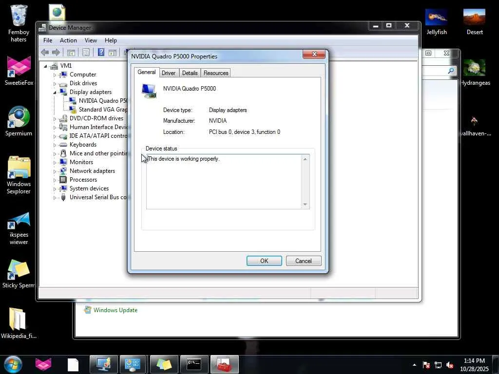Click the command prompt taskbar icon
This screenshot has height=374, width=499.
194,364
